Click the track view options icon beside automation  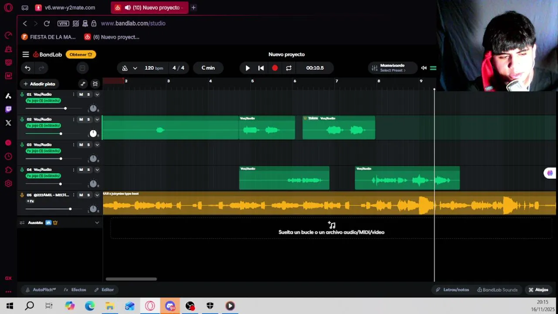coord(95,84)
